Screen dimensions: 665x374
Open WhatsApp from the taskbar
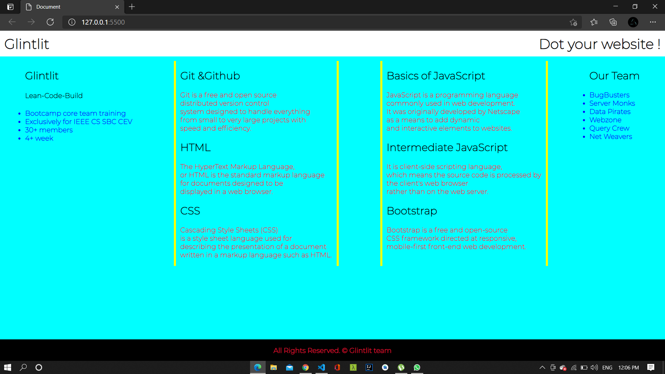pyautogui.click(x=417, y=367)
